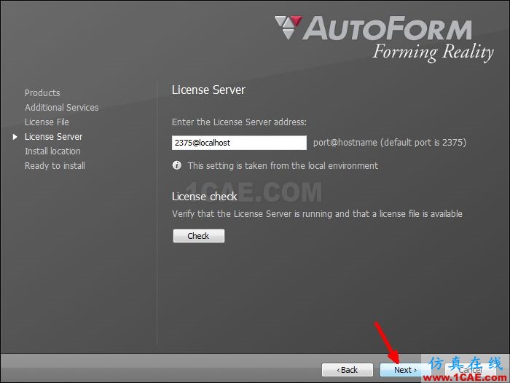Select the Products step in sidebar
Viewport: 510px width, 383px height.
pyautogui.click(x=42, y=93)
